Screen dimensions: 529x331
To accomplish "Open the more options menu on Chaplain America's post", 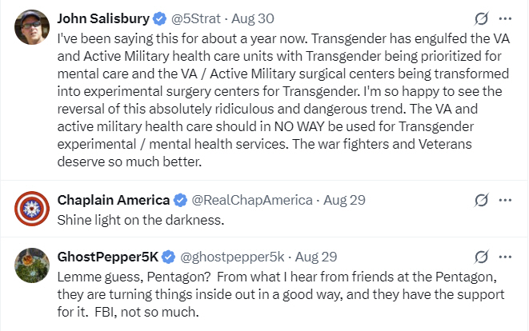I will click(x=505, y=200).
